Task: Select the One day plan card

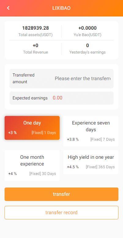Action: click(32, 128)
